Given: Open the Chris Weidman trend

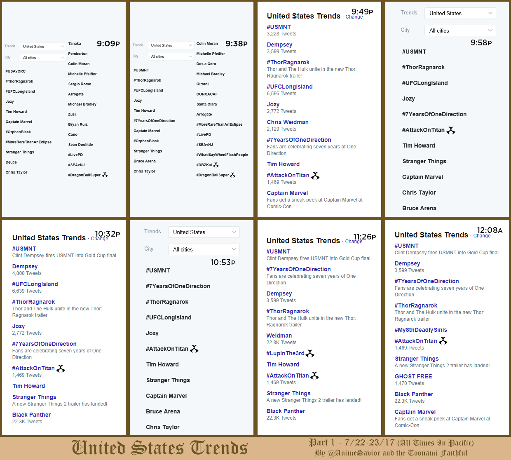Looking at the screenshot, I should 288,122.
